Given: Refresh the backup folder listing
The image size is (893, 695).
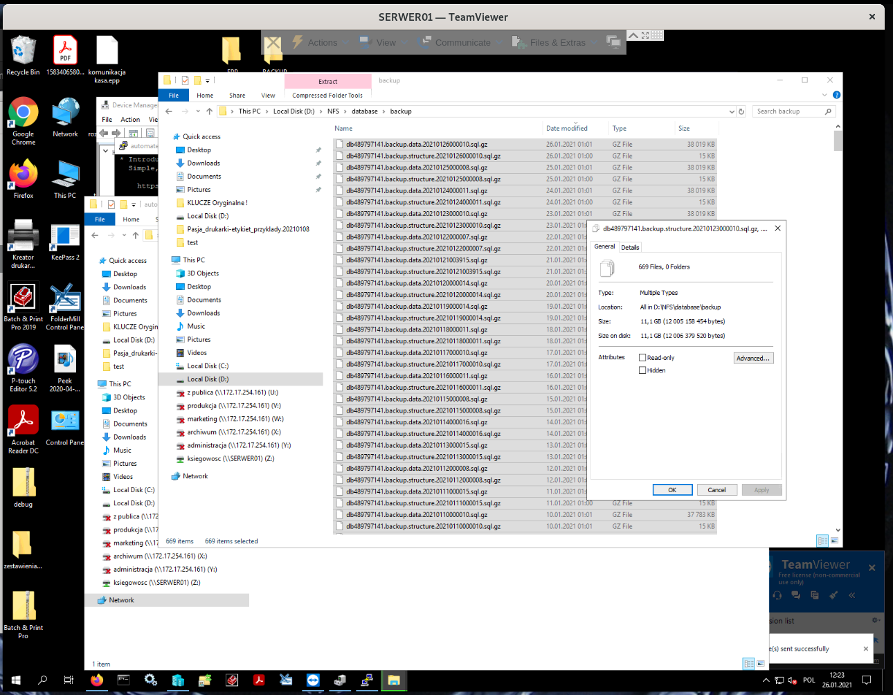Looking at the screenshot, I should tap(741, 111).
